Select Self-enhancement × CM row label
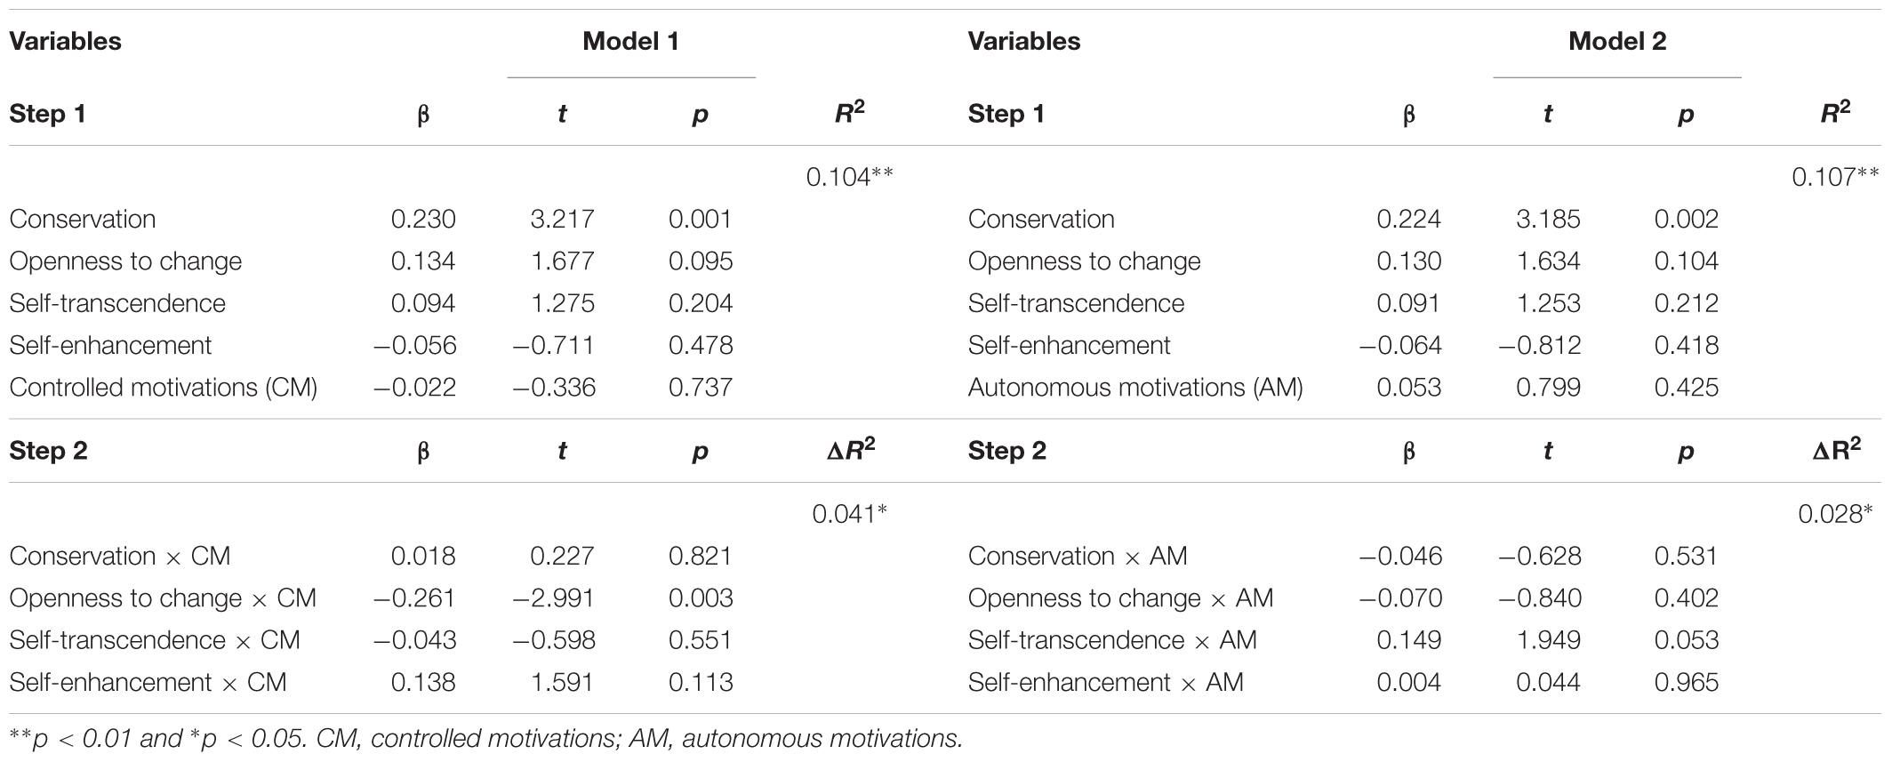This screenshot has width=1892, height=762. [148, 682]
